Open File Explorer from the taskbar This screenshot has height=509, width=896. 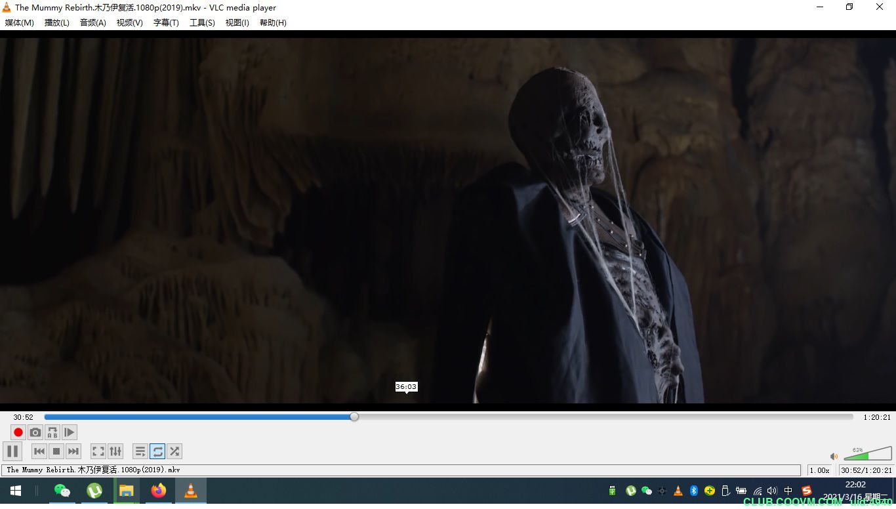pyautogui.click(x=127, y=491)
